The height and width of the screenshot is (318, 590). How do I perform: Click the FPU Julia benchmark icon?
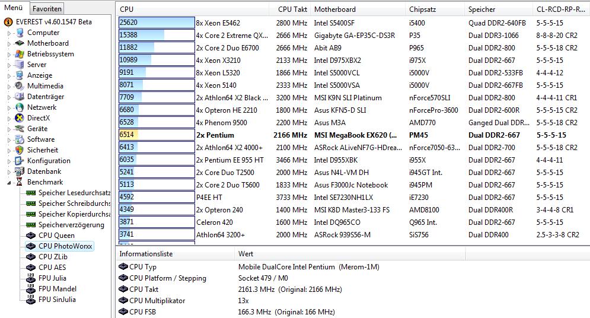(31, 278)
